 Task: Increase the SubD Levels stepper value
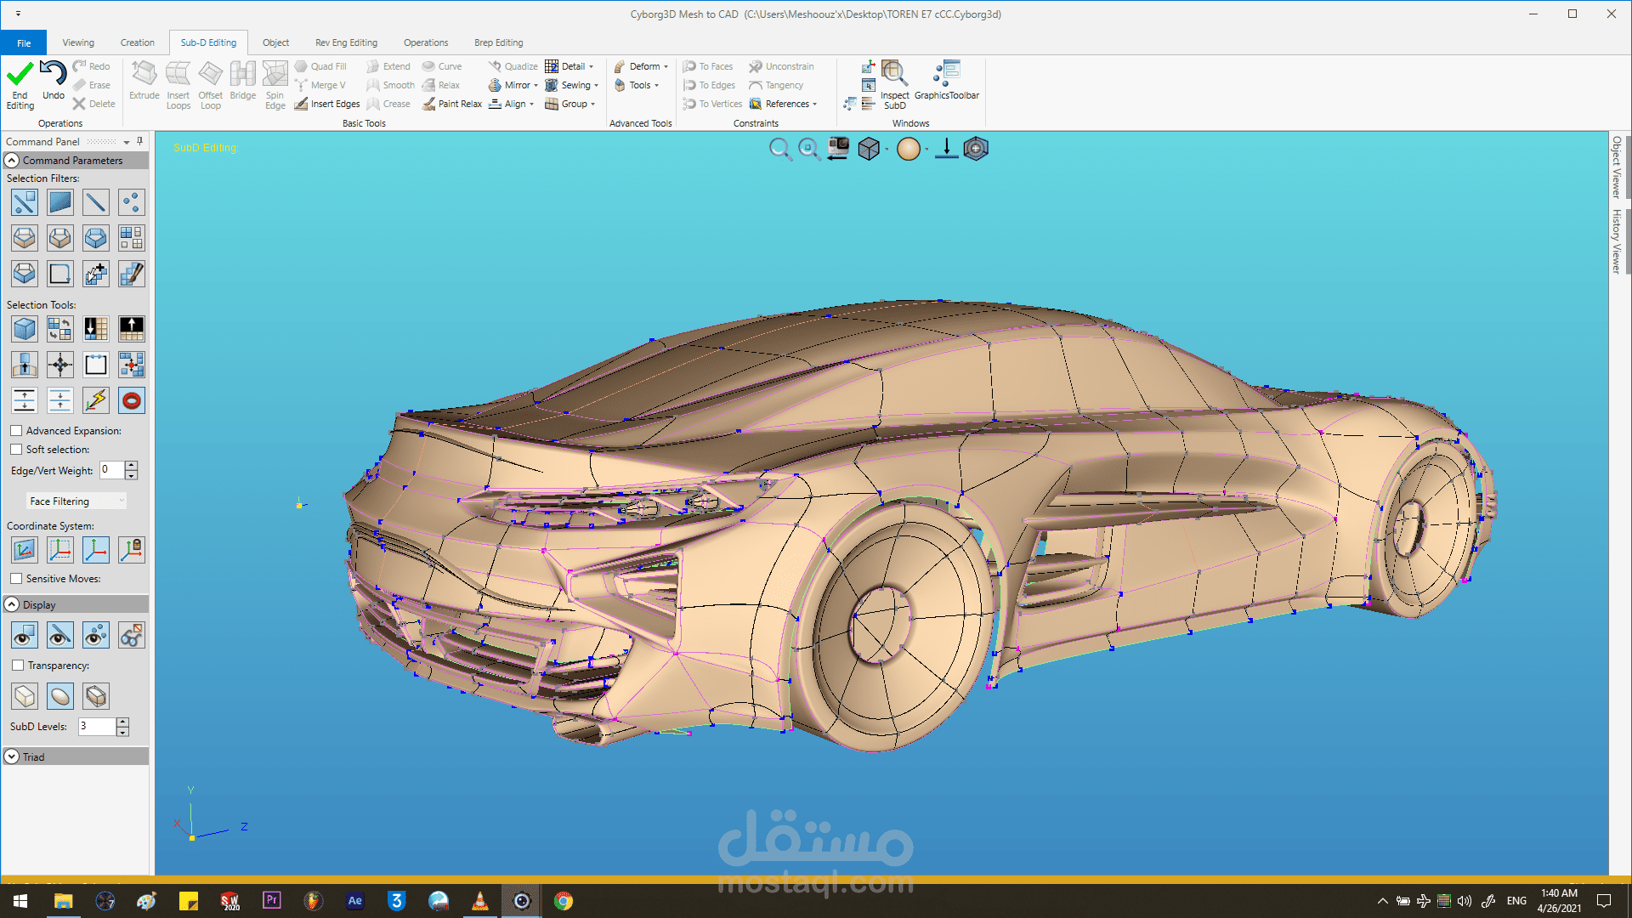(123, 722)
